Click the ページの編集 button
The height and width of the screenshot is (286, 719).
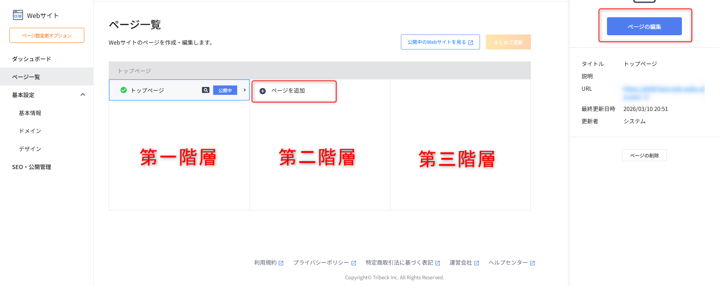(x=644, y=26)
